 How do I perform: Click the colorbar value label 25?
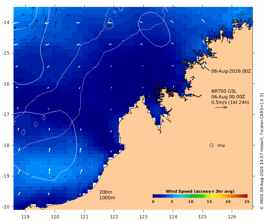[x=247, y=202]
